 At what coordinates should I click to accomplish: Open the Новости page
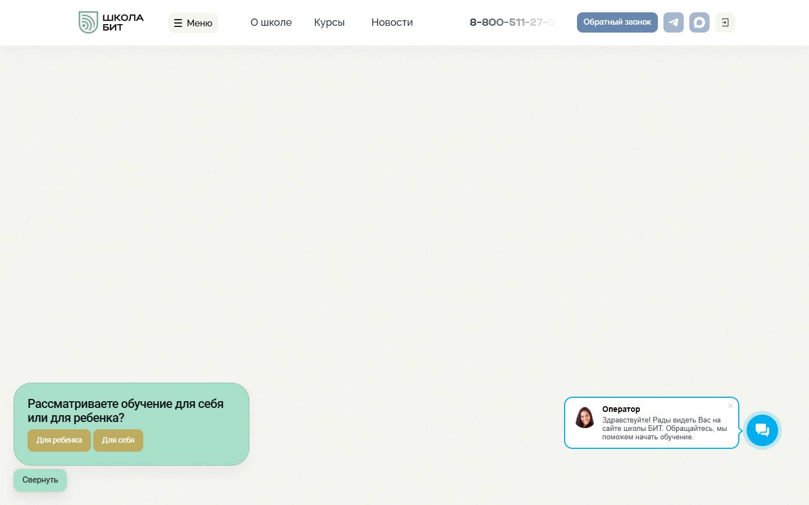click(392, 22)
